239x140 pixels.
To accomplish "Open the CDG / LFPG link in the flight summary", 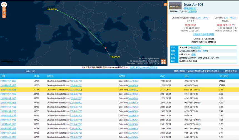I will coord(203,18).
